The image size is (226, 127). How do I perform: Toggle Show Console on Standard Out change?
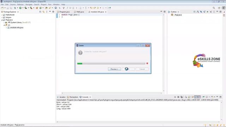point(196,97)
